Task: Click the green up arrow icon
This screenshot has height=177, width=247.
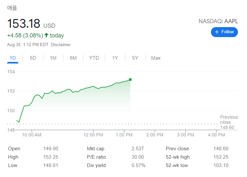Action: click(46, 35)
